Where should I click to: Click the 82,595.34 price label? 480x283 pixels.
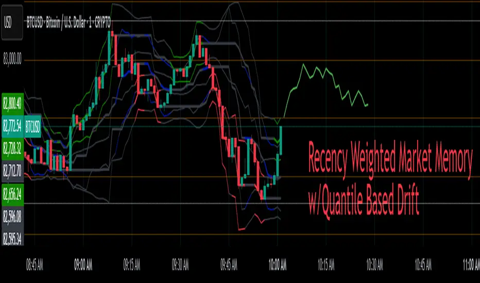click(x=12, y=238)
